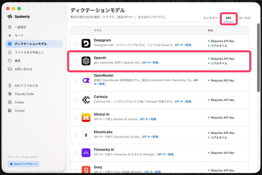Open 履歴 in the sidebar

[x=34, y=61]
